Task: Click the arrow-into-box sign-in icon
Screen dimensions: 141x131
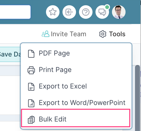Action: (x=69, y=12)
